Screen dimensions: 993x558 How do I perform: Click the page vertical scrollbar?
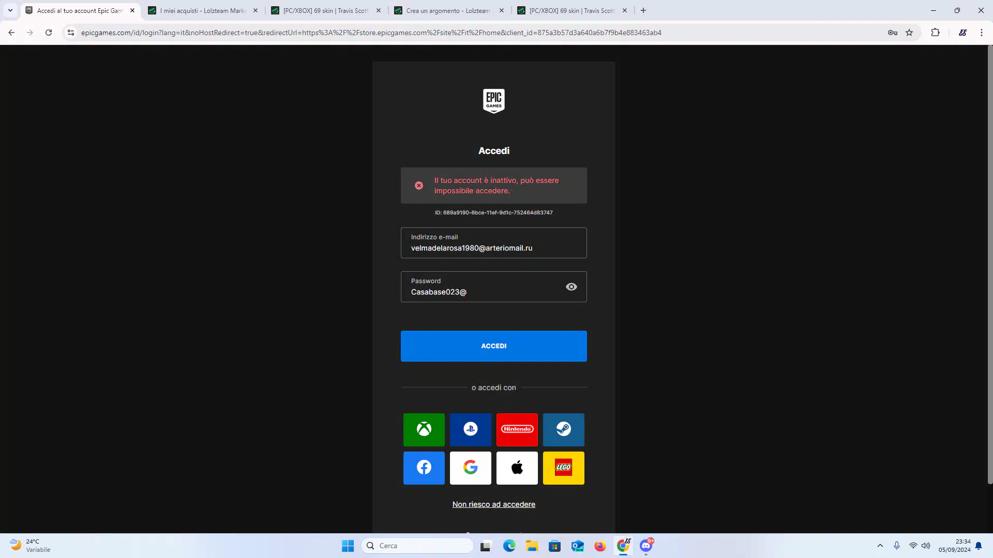pyautogui.click(x=990, y=265)
